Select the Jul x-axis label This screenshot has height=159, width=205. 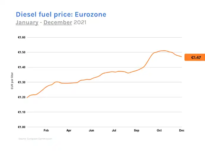click(x=114, y=130)
